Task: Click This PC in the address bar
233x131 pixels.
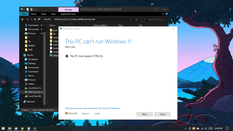Action: [x=47, y=19]
